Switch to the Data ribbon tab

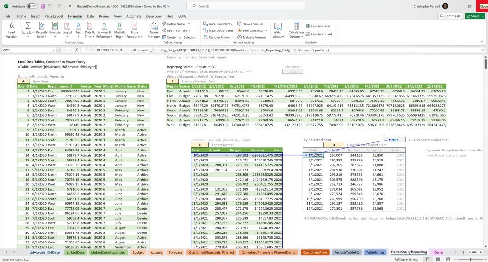90,16
